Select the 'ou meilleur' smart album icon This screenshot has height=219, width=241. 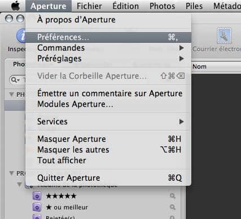37,207
